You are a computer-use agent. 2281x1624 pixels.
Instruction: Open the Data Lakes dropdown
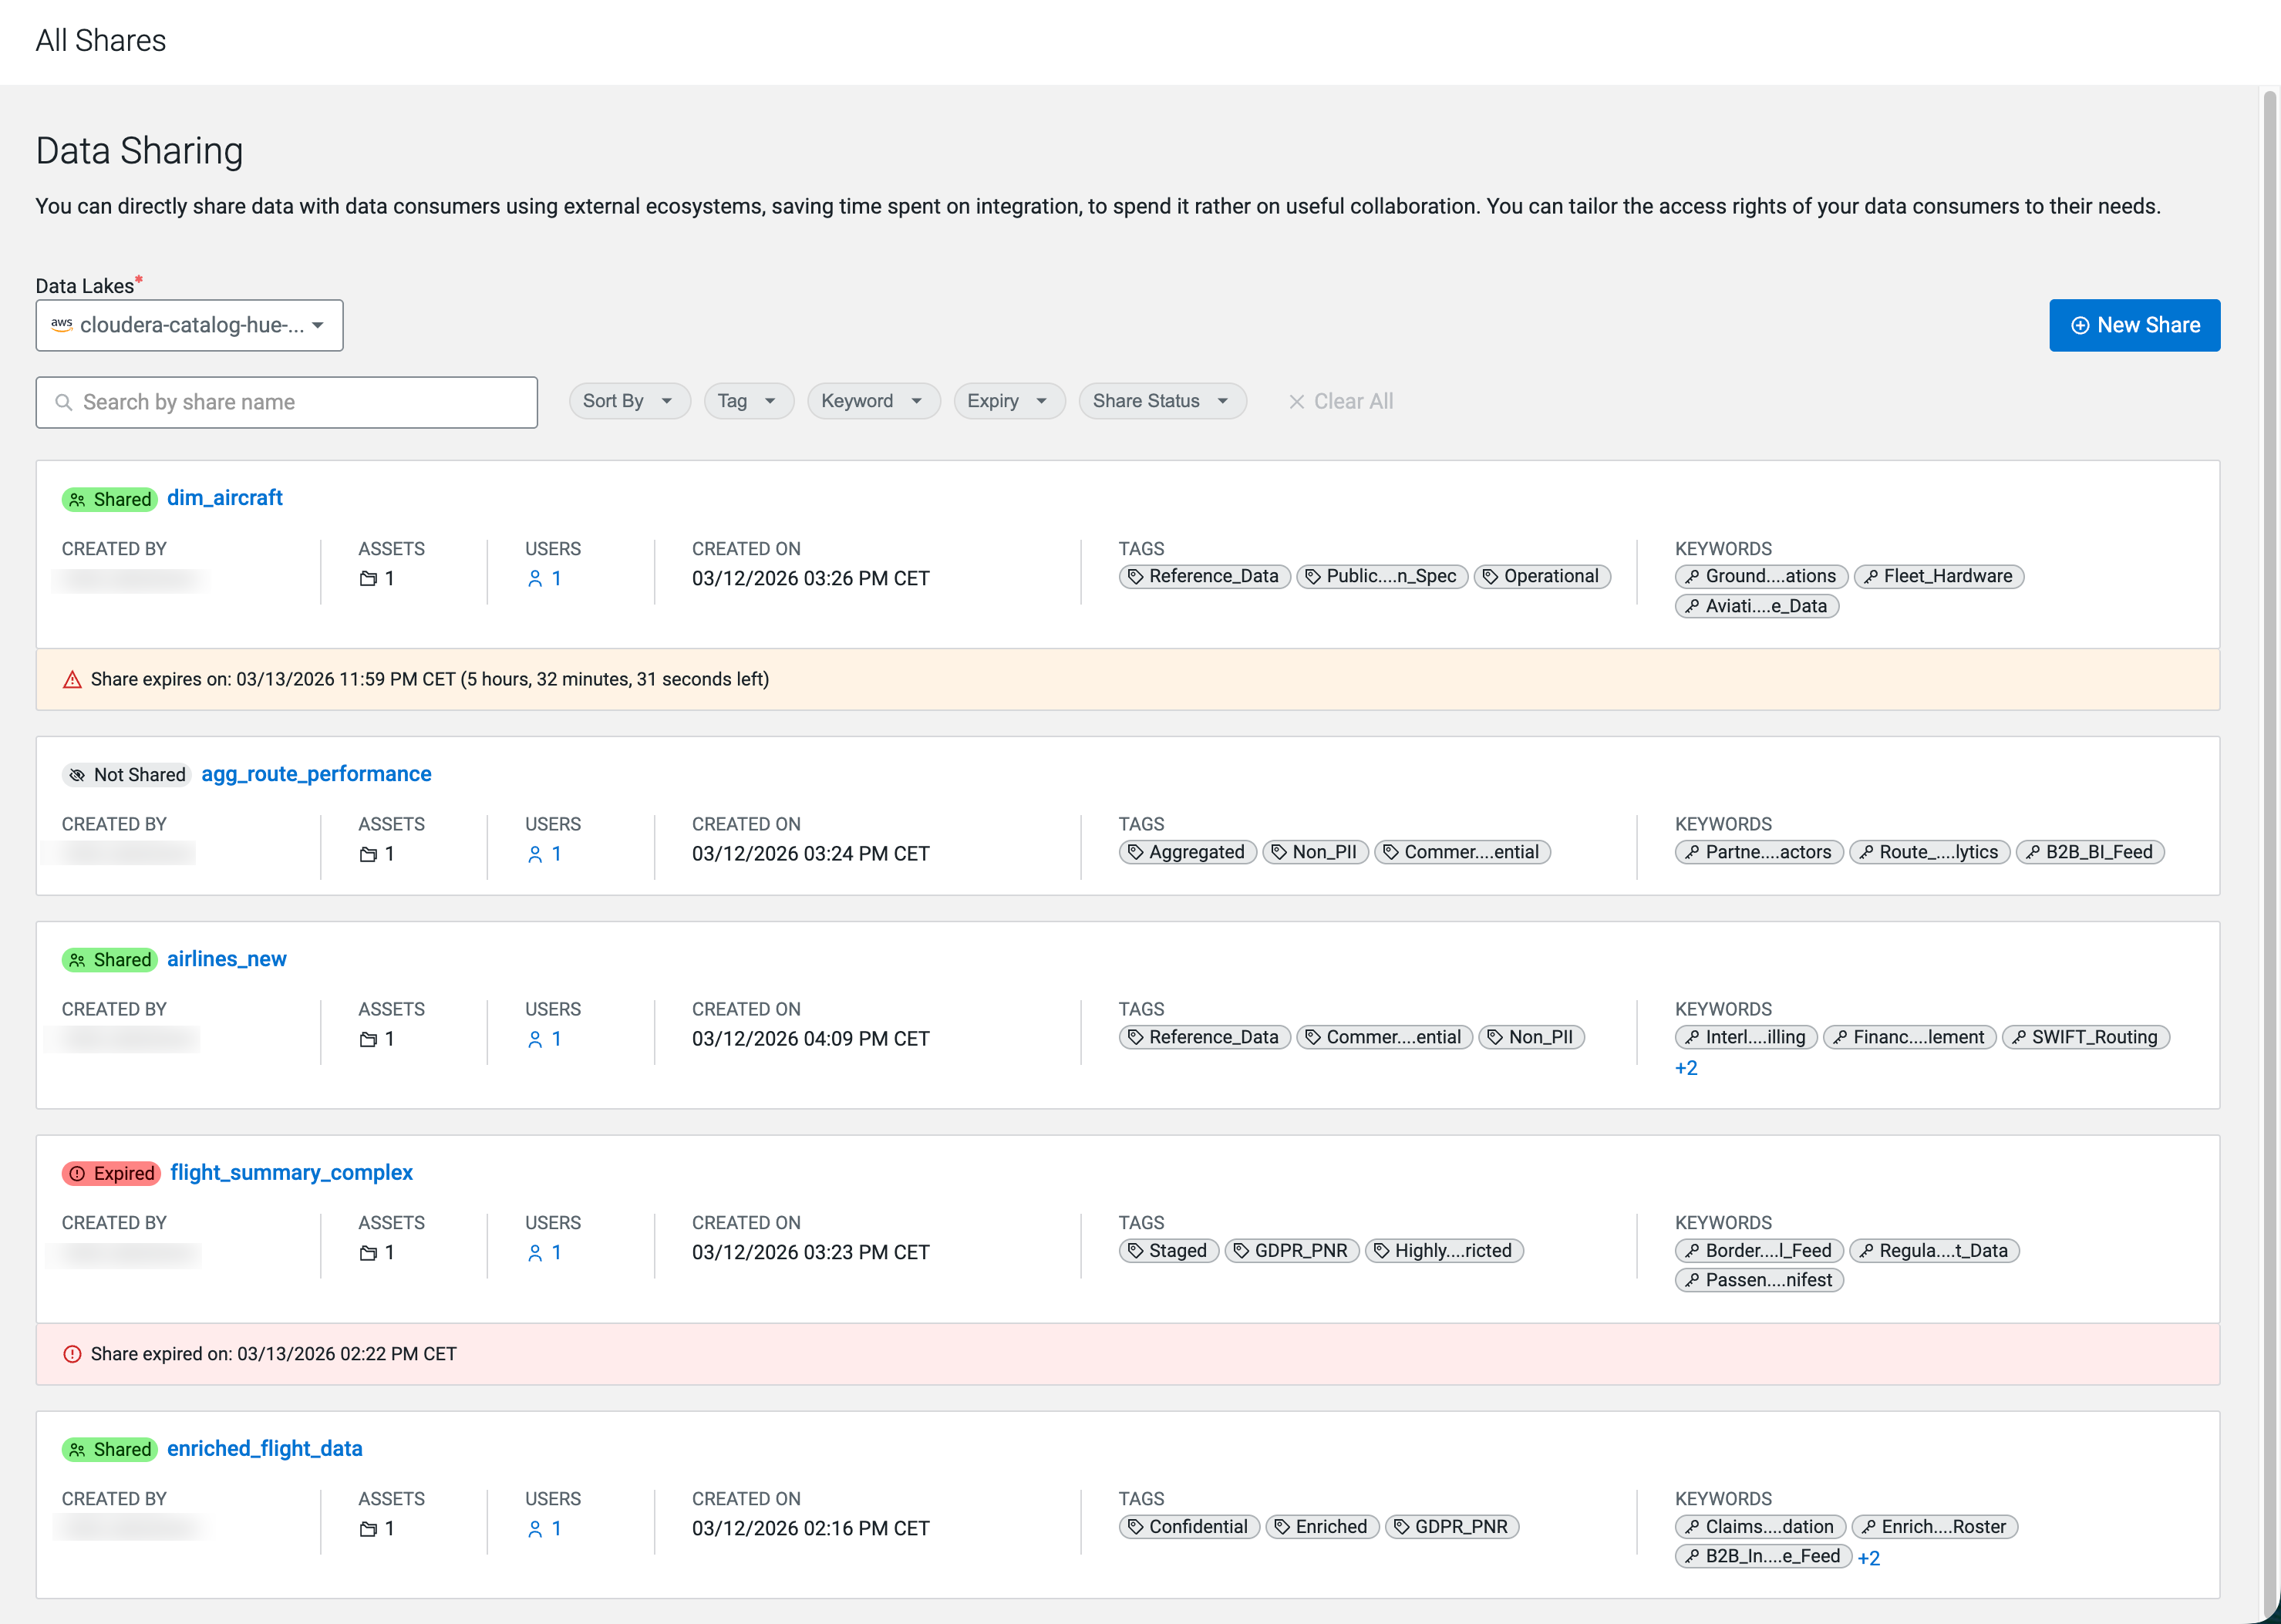tap(189, 325)
